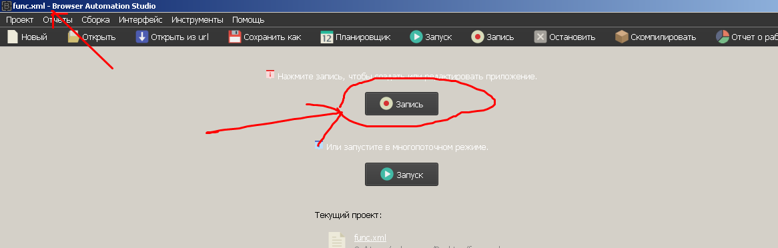This screenshot has width=778, height=248.
Task: Click the 'Текущий проект:' label
Action: tap(348, 215)
